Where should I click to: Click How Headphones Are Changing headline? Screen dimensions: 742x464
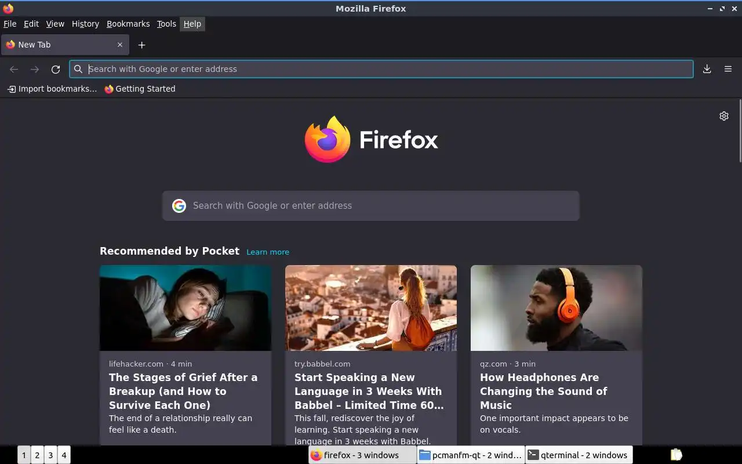tap(543, 391)
